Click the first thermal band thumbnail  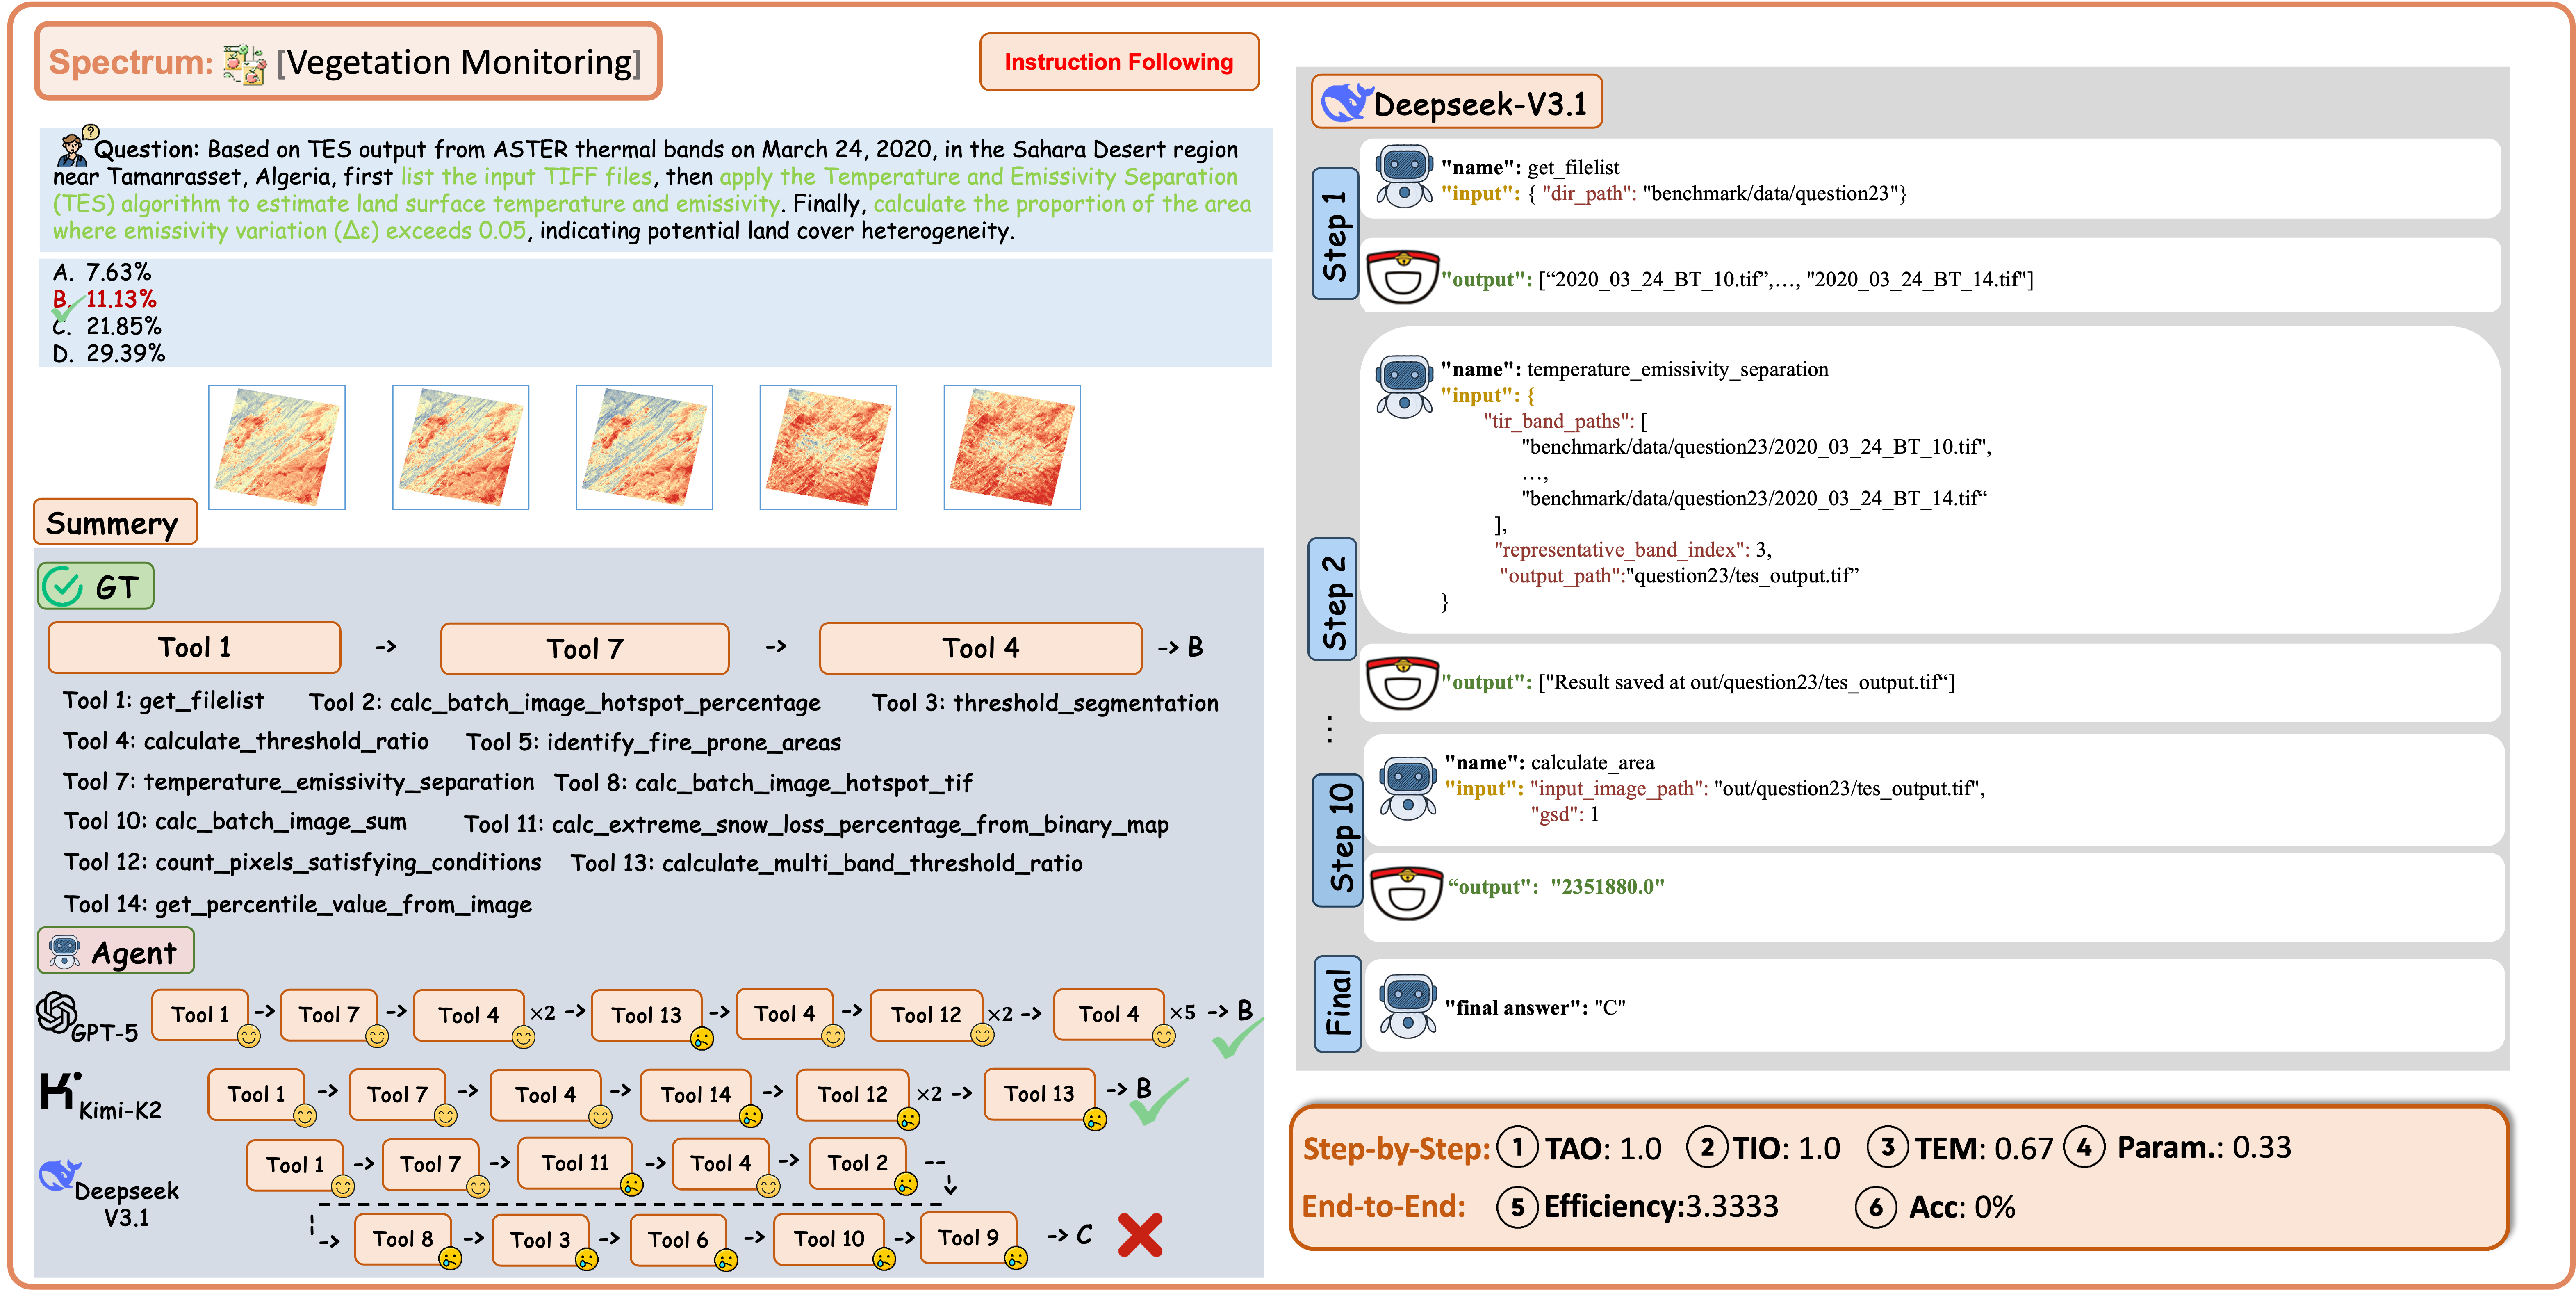[277, 447]
